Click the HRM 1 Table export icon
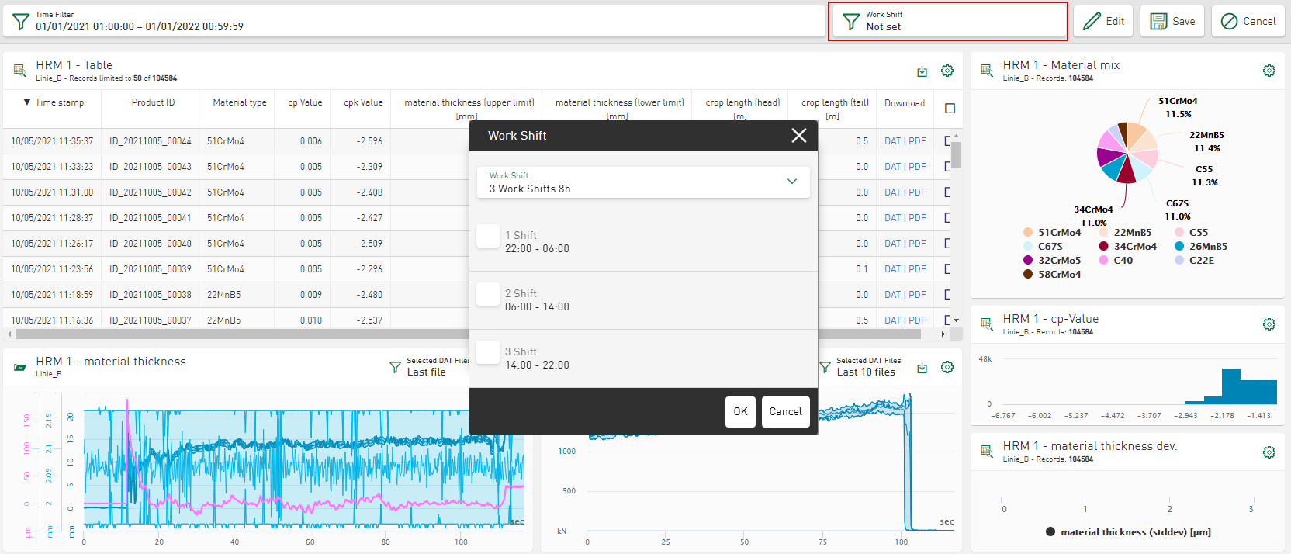Image resolution: width=1291 pixels, height=554 pixels. pos(922,71)
